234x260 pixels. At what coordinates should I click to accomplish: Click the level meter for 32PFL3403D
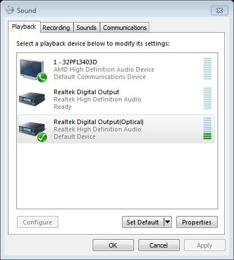click(x=207, y=69)
